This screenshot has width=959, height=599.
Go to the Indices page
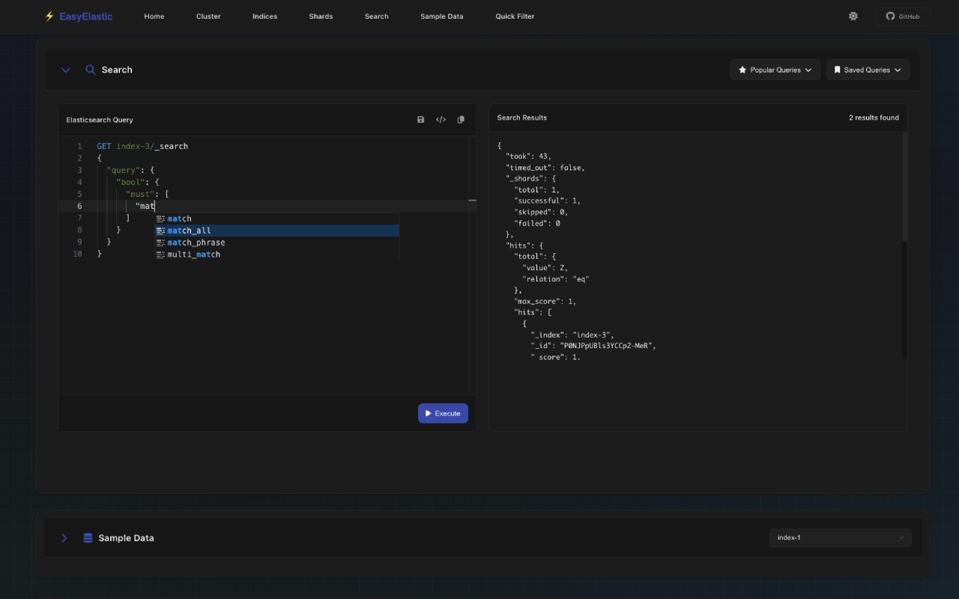(264, 16)
